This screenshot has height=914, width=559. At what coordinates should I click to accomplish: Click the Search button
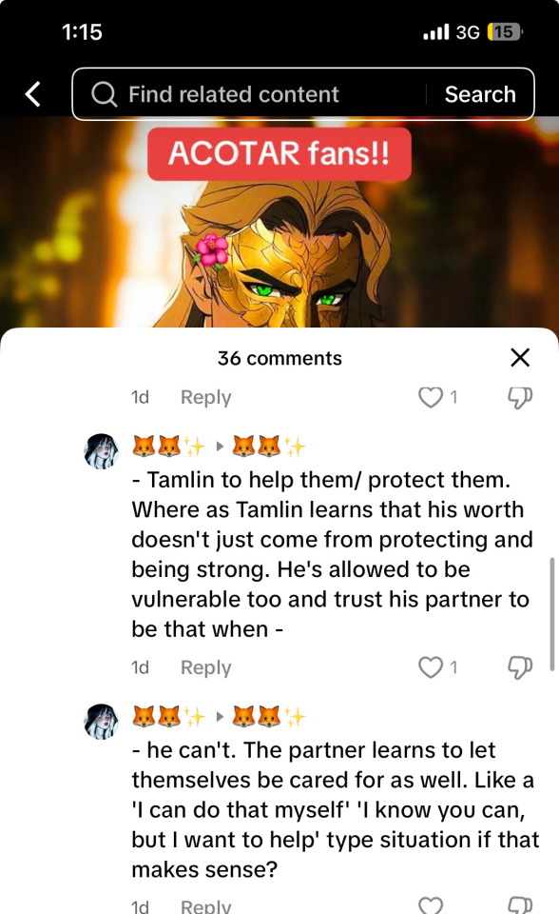point(480,94)
